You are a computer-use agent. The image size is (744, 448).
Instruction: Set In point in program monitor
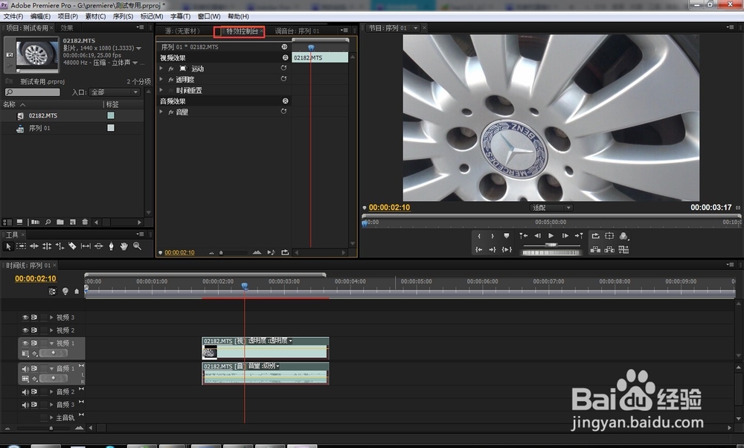pyautogui.click(x=479, y=236)
